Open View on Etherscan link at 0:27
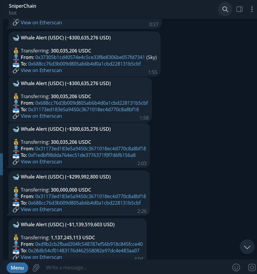 pos(41,23)
